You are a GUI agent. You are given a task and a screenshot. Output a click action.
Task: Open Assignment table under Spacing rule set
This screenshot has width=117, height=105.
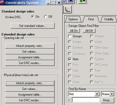(x=30, y=57)
